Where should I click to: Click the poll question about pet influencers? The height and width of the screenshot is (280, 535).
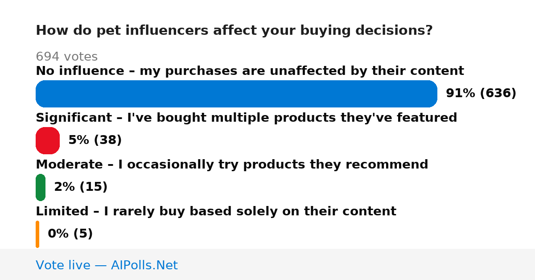[x=234, y=31]
